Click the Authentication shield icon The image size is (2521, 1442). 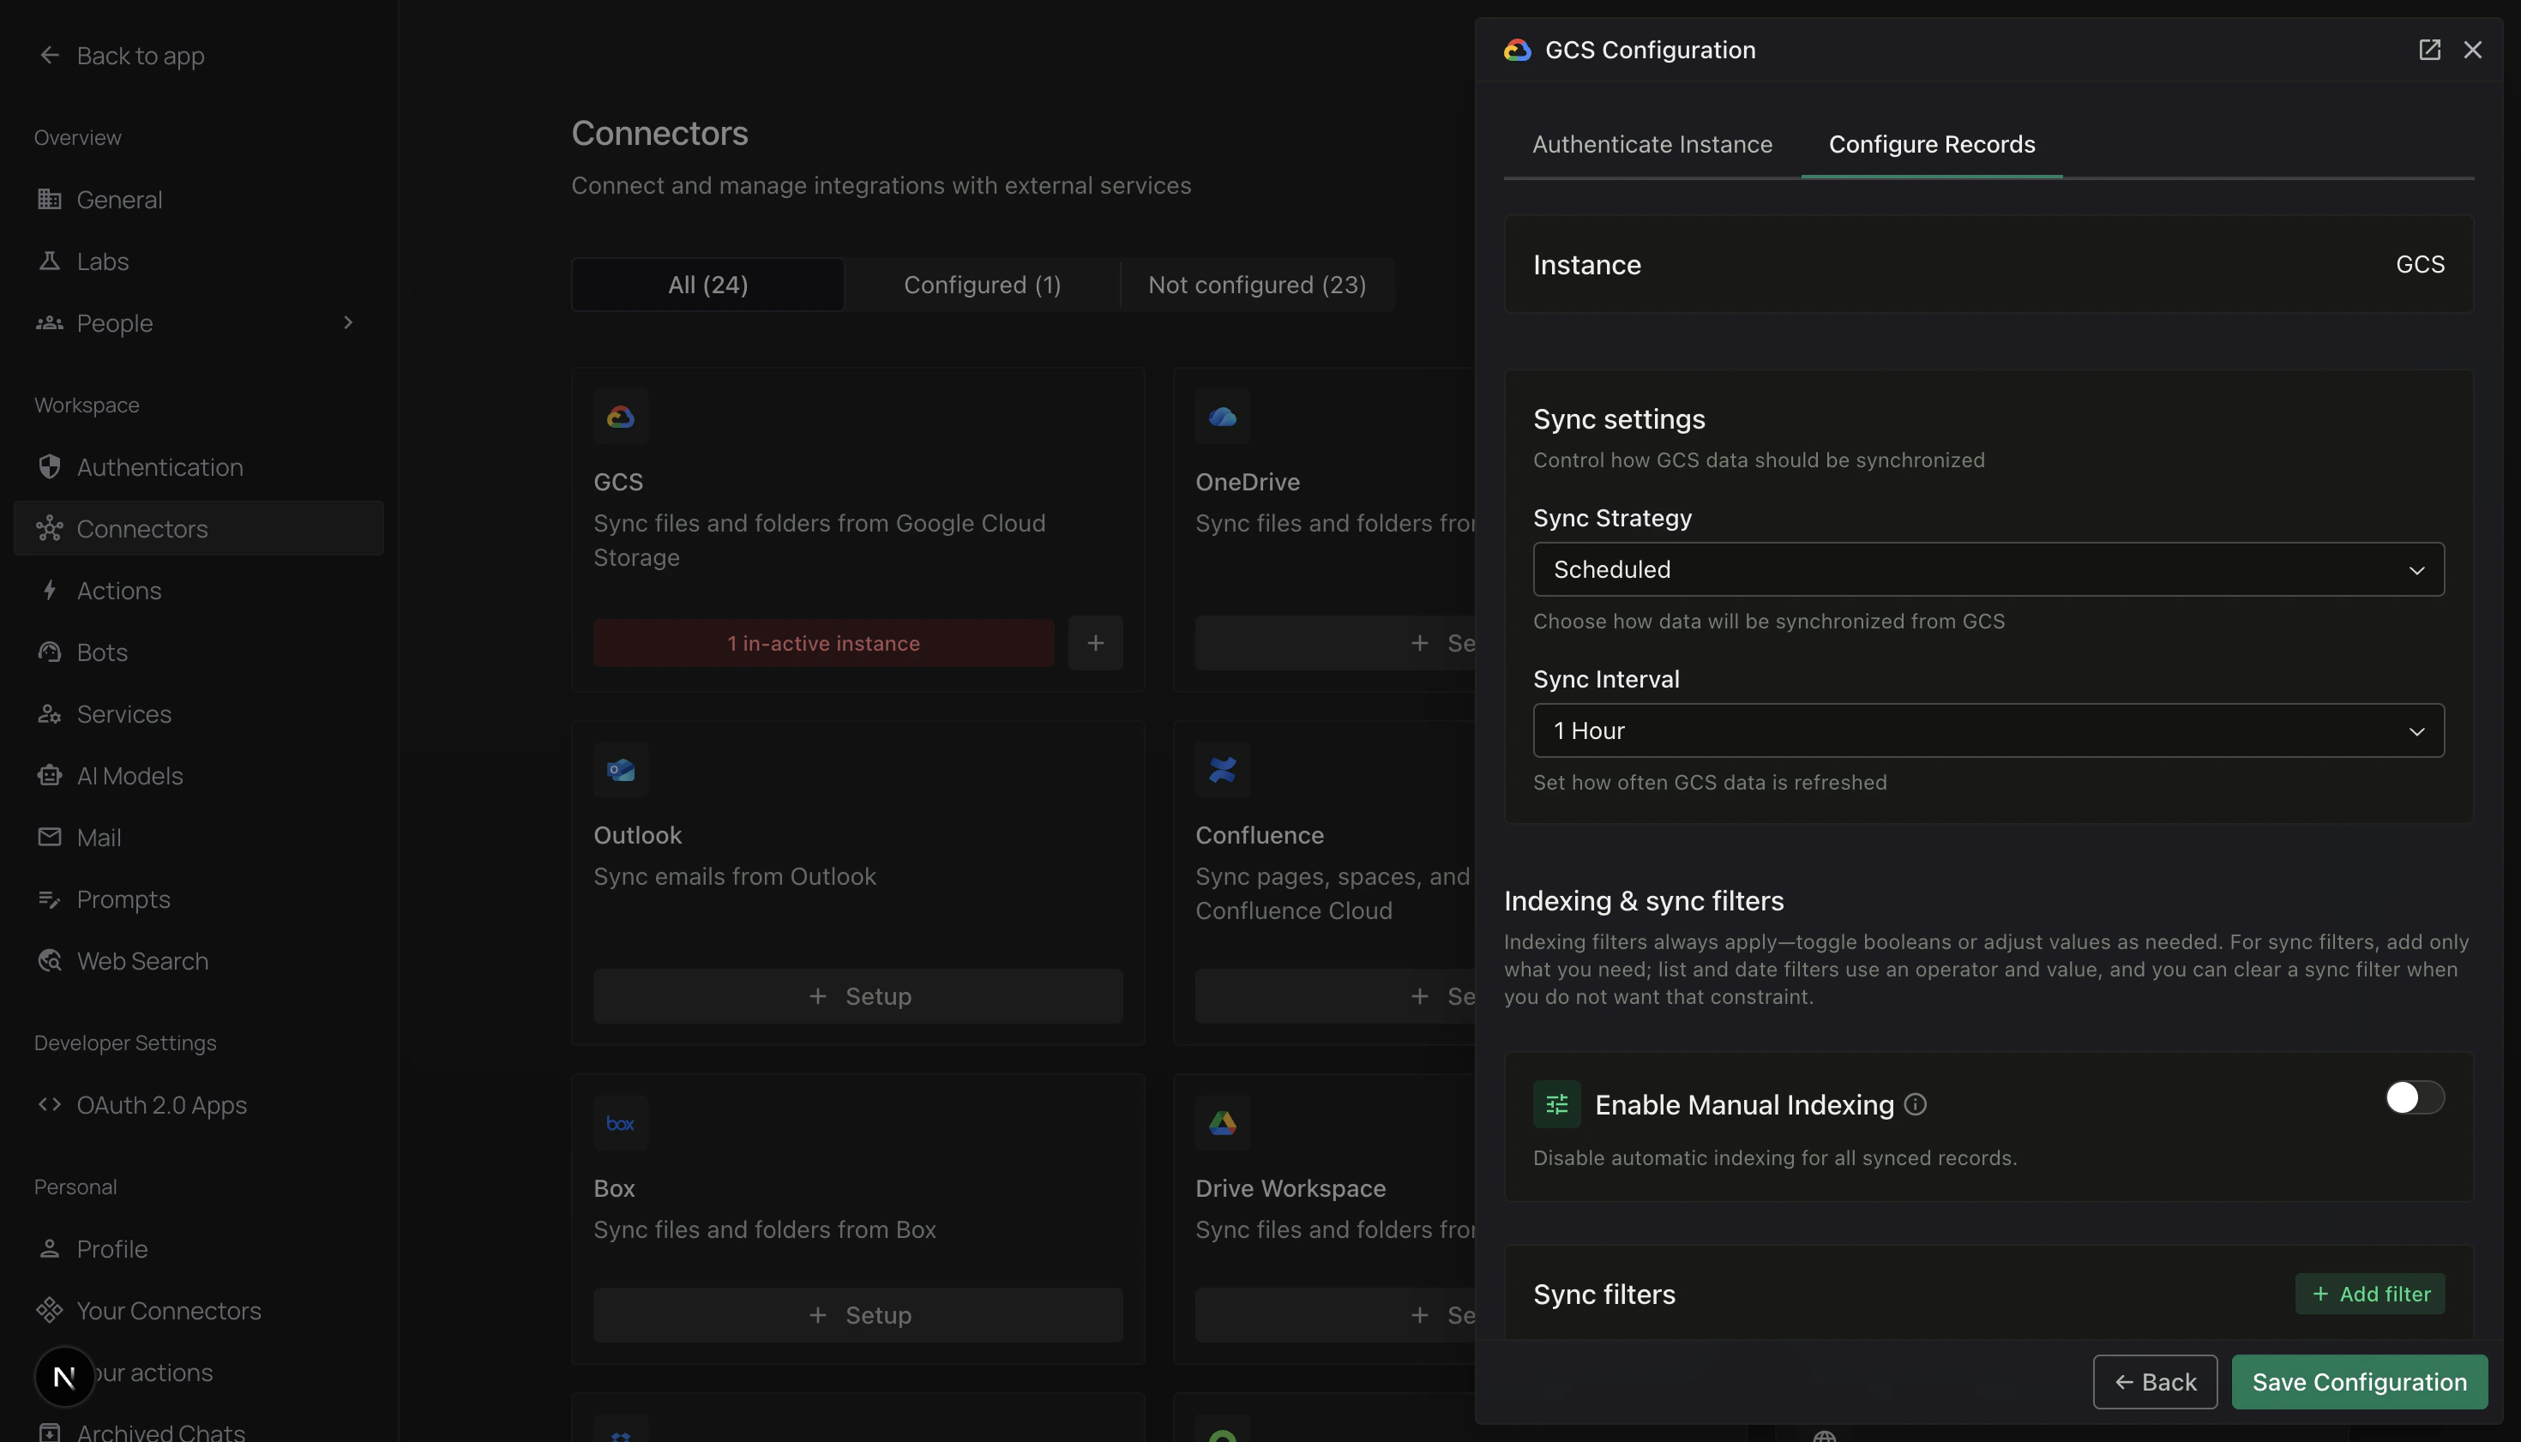click(50, 466)
